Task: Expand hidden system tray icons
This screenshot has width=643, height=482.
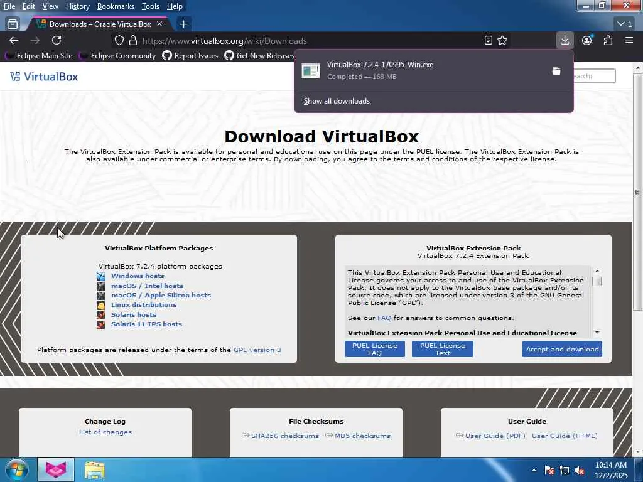Action: click(x=534, y=470)
